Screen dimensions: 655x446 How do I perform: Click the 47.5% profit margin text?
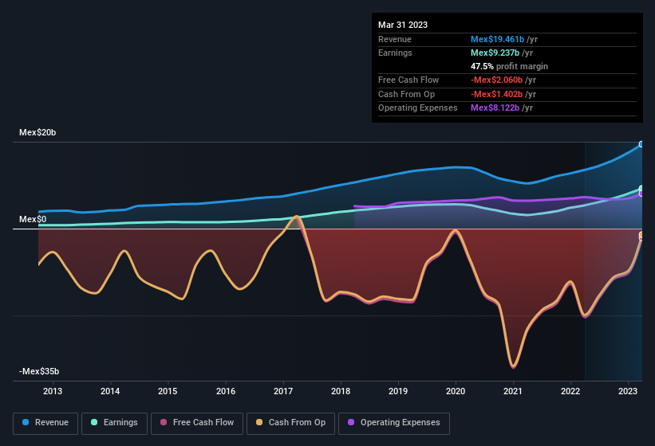509,66
